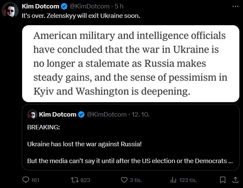Repost this tweet via retweet icon
Viewport: 243px width, 188px height.
(75, 180)
